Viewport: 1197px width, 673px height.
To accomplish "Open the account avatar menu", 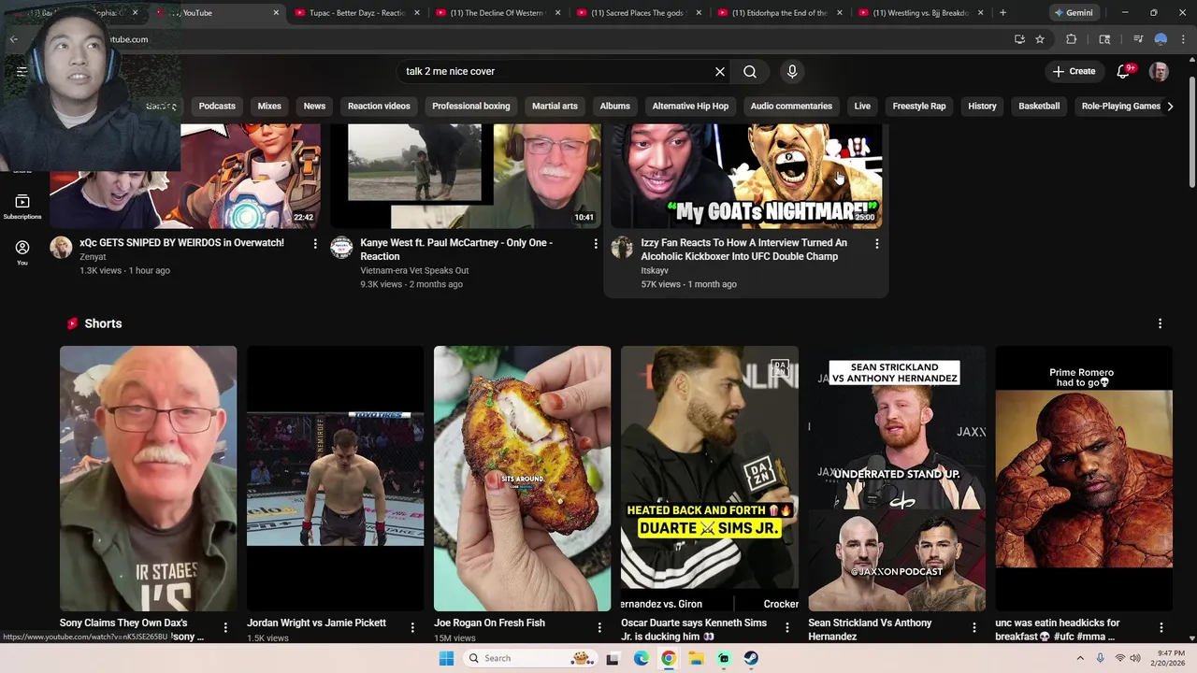I will (1159, 71).
